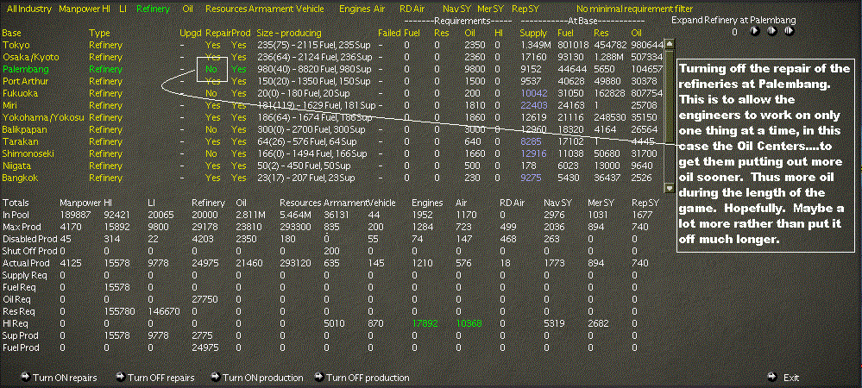862x388 pixels.
Task: Sort list by Type column header
Action: [99, 33]
